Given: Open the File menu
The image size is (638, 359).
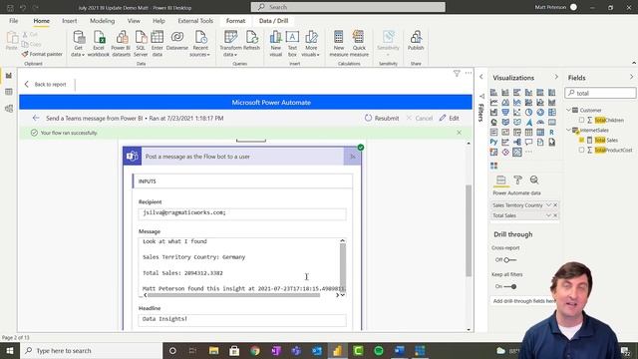Looking at the screenshot, I should [13, 21].
